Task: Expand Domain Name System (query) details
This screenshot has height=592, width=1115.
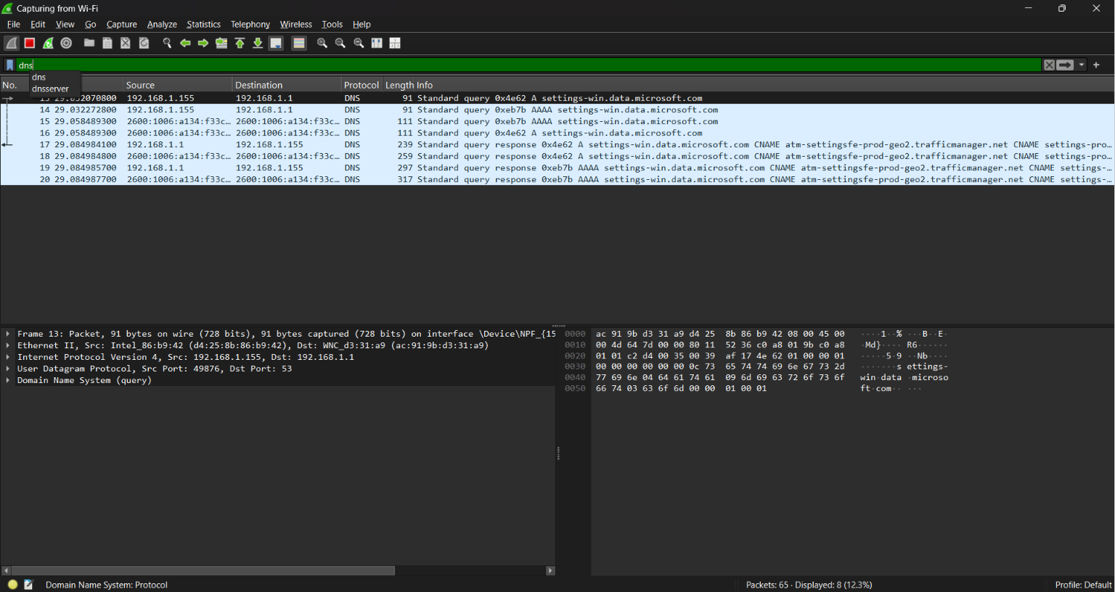Action: [x=8, y=381]
